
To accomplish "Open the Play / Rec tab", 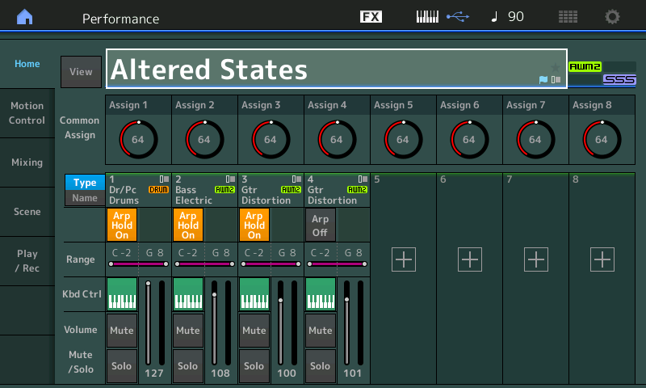I will tap(27, 261).
